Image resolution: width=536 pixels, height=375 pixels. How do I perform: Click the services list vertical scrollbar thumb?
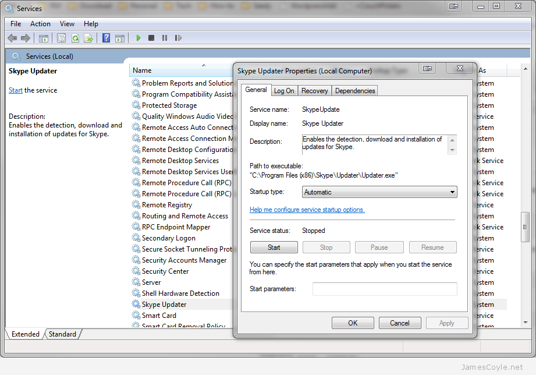pos(525,227)
